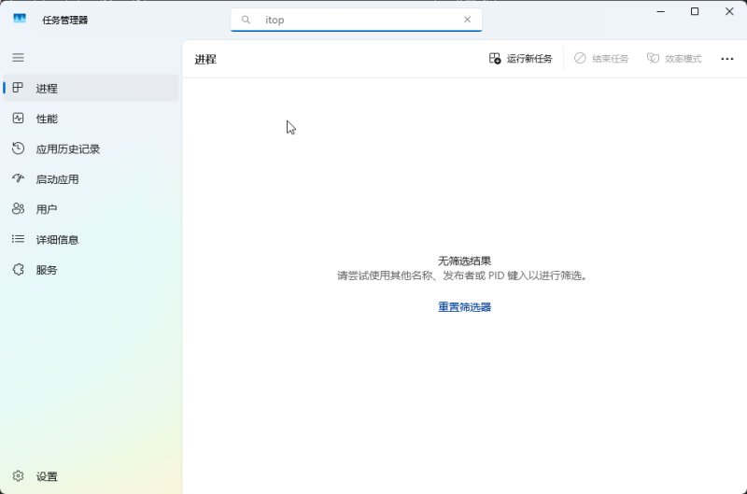Open the 服务 page
The height and width of the screenshot is (494, 747).
91,270
